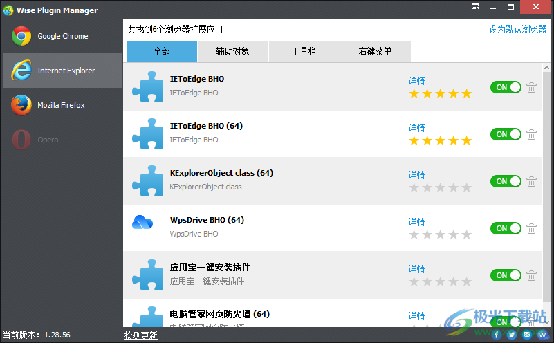Click the WpsDrive cloud icon
Screen dimensions: 554x343
pos(142,222)
